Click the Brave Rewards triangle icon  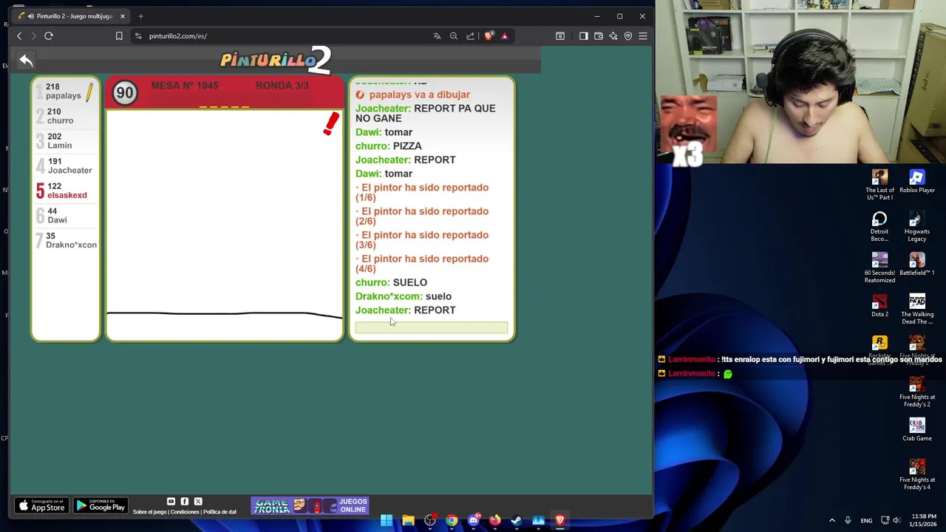pyautogui.click(x=505, y=35)
